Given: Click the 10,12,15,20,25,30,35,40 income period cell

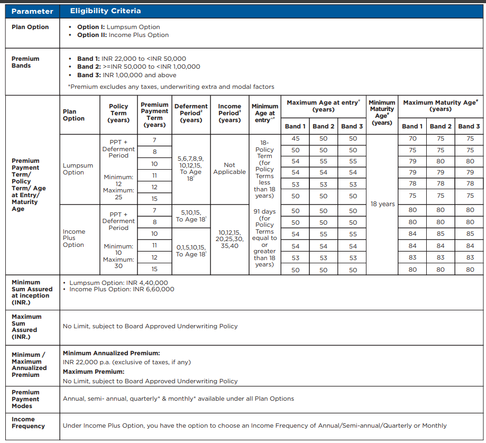Looking at the screenshot, I should [x=230, y=239].
